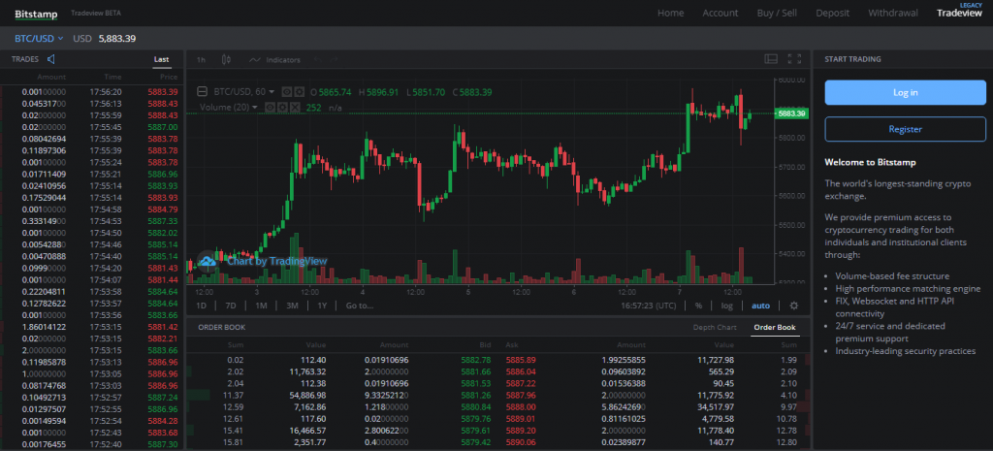Screen dimensions: 993x451
Task: Remove the Volume indicator with the X
Action: click(295, 108)
